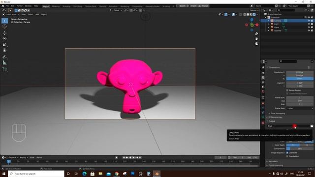This screenshot has width=315, height=177.
Task: Hide the Plane object in viewport
Action: pyautogui.click(x=309, y=27)
